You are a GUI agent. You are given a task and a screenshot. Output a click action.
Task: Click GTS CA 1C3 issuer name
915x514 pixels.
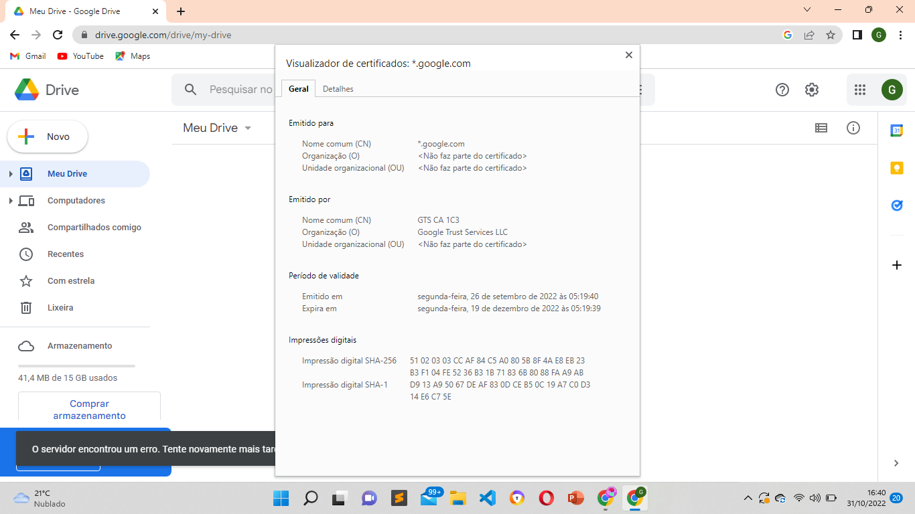point(438,220)
